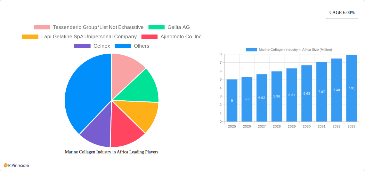Click Marine Collagen Industry in Africa Size legend text
The height and width of the screenshot is (171, 365).
(296, 50)
